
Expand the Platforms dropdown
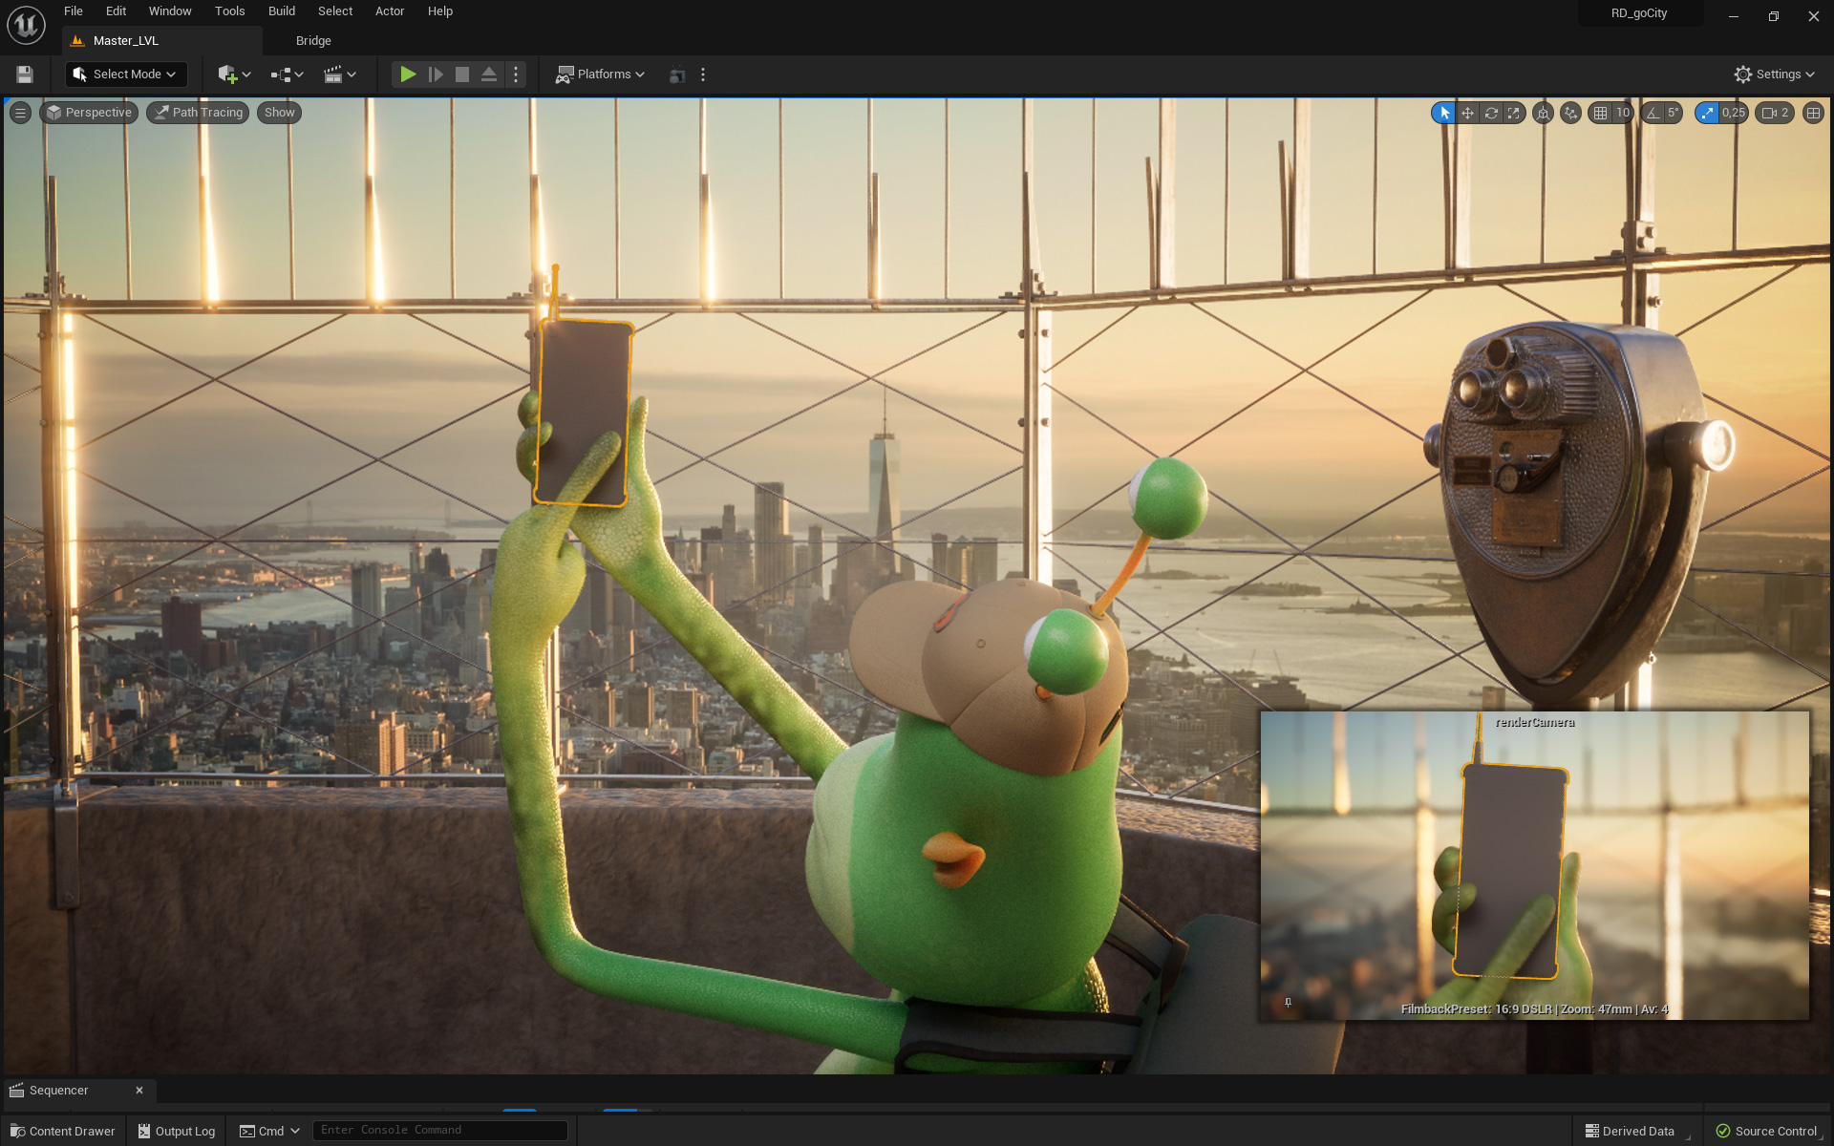pyautogui.click(x=601, y=74)
